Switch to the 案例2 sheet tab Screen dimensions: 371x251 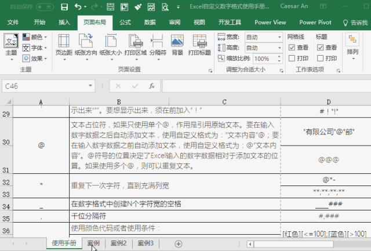pyautogui.click(x=119, y=243)
